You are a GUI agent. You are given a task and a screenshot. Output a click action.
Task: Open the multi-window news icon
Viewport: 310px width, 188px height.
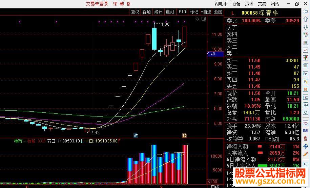pyautogui.click(x=306, y=66)
